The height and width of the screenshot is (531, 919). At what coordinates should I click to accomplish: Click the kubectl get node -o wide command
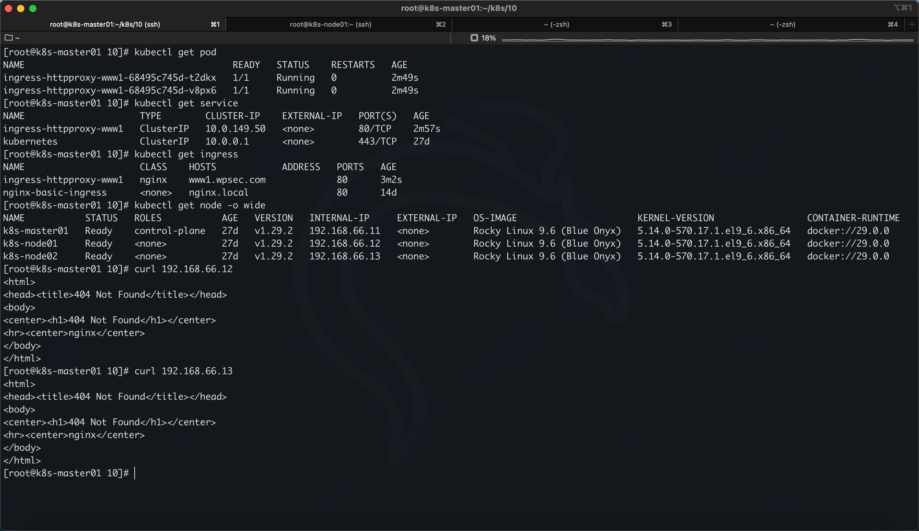click(x=199, y=205)
